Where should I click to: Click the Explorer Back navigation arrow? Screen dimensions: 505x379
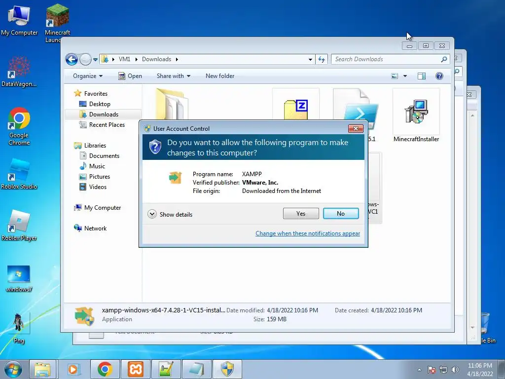[72, 59]
